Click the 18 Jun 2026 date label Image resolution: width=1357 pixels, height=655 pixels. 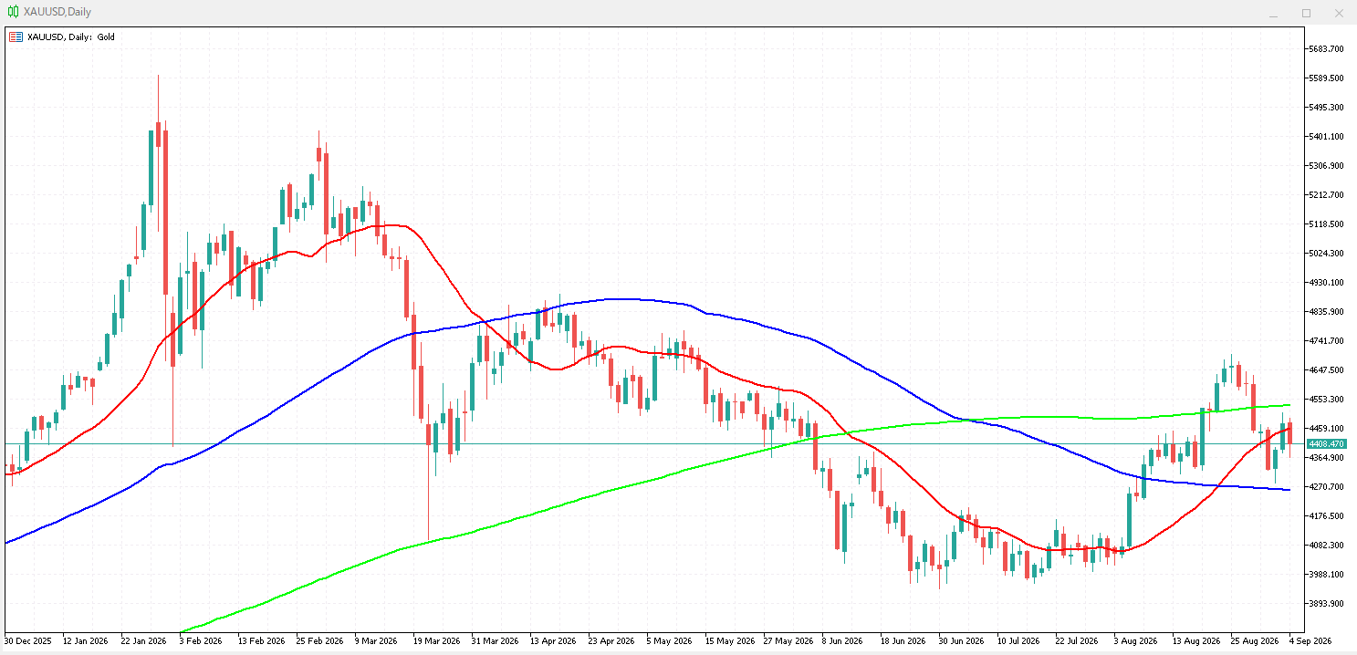(903, 641)
